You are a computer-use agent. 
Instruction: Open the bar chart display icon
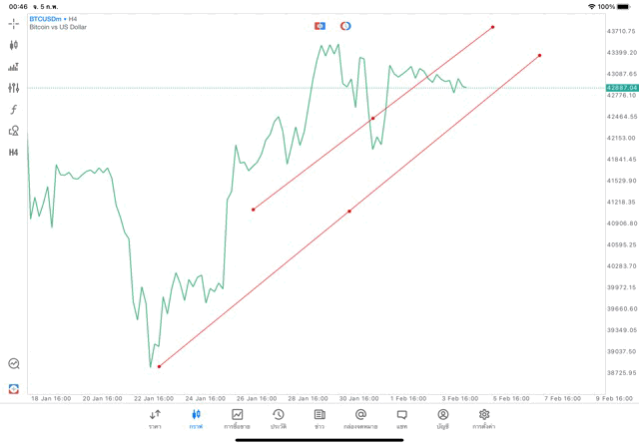[x=14, y=67]
